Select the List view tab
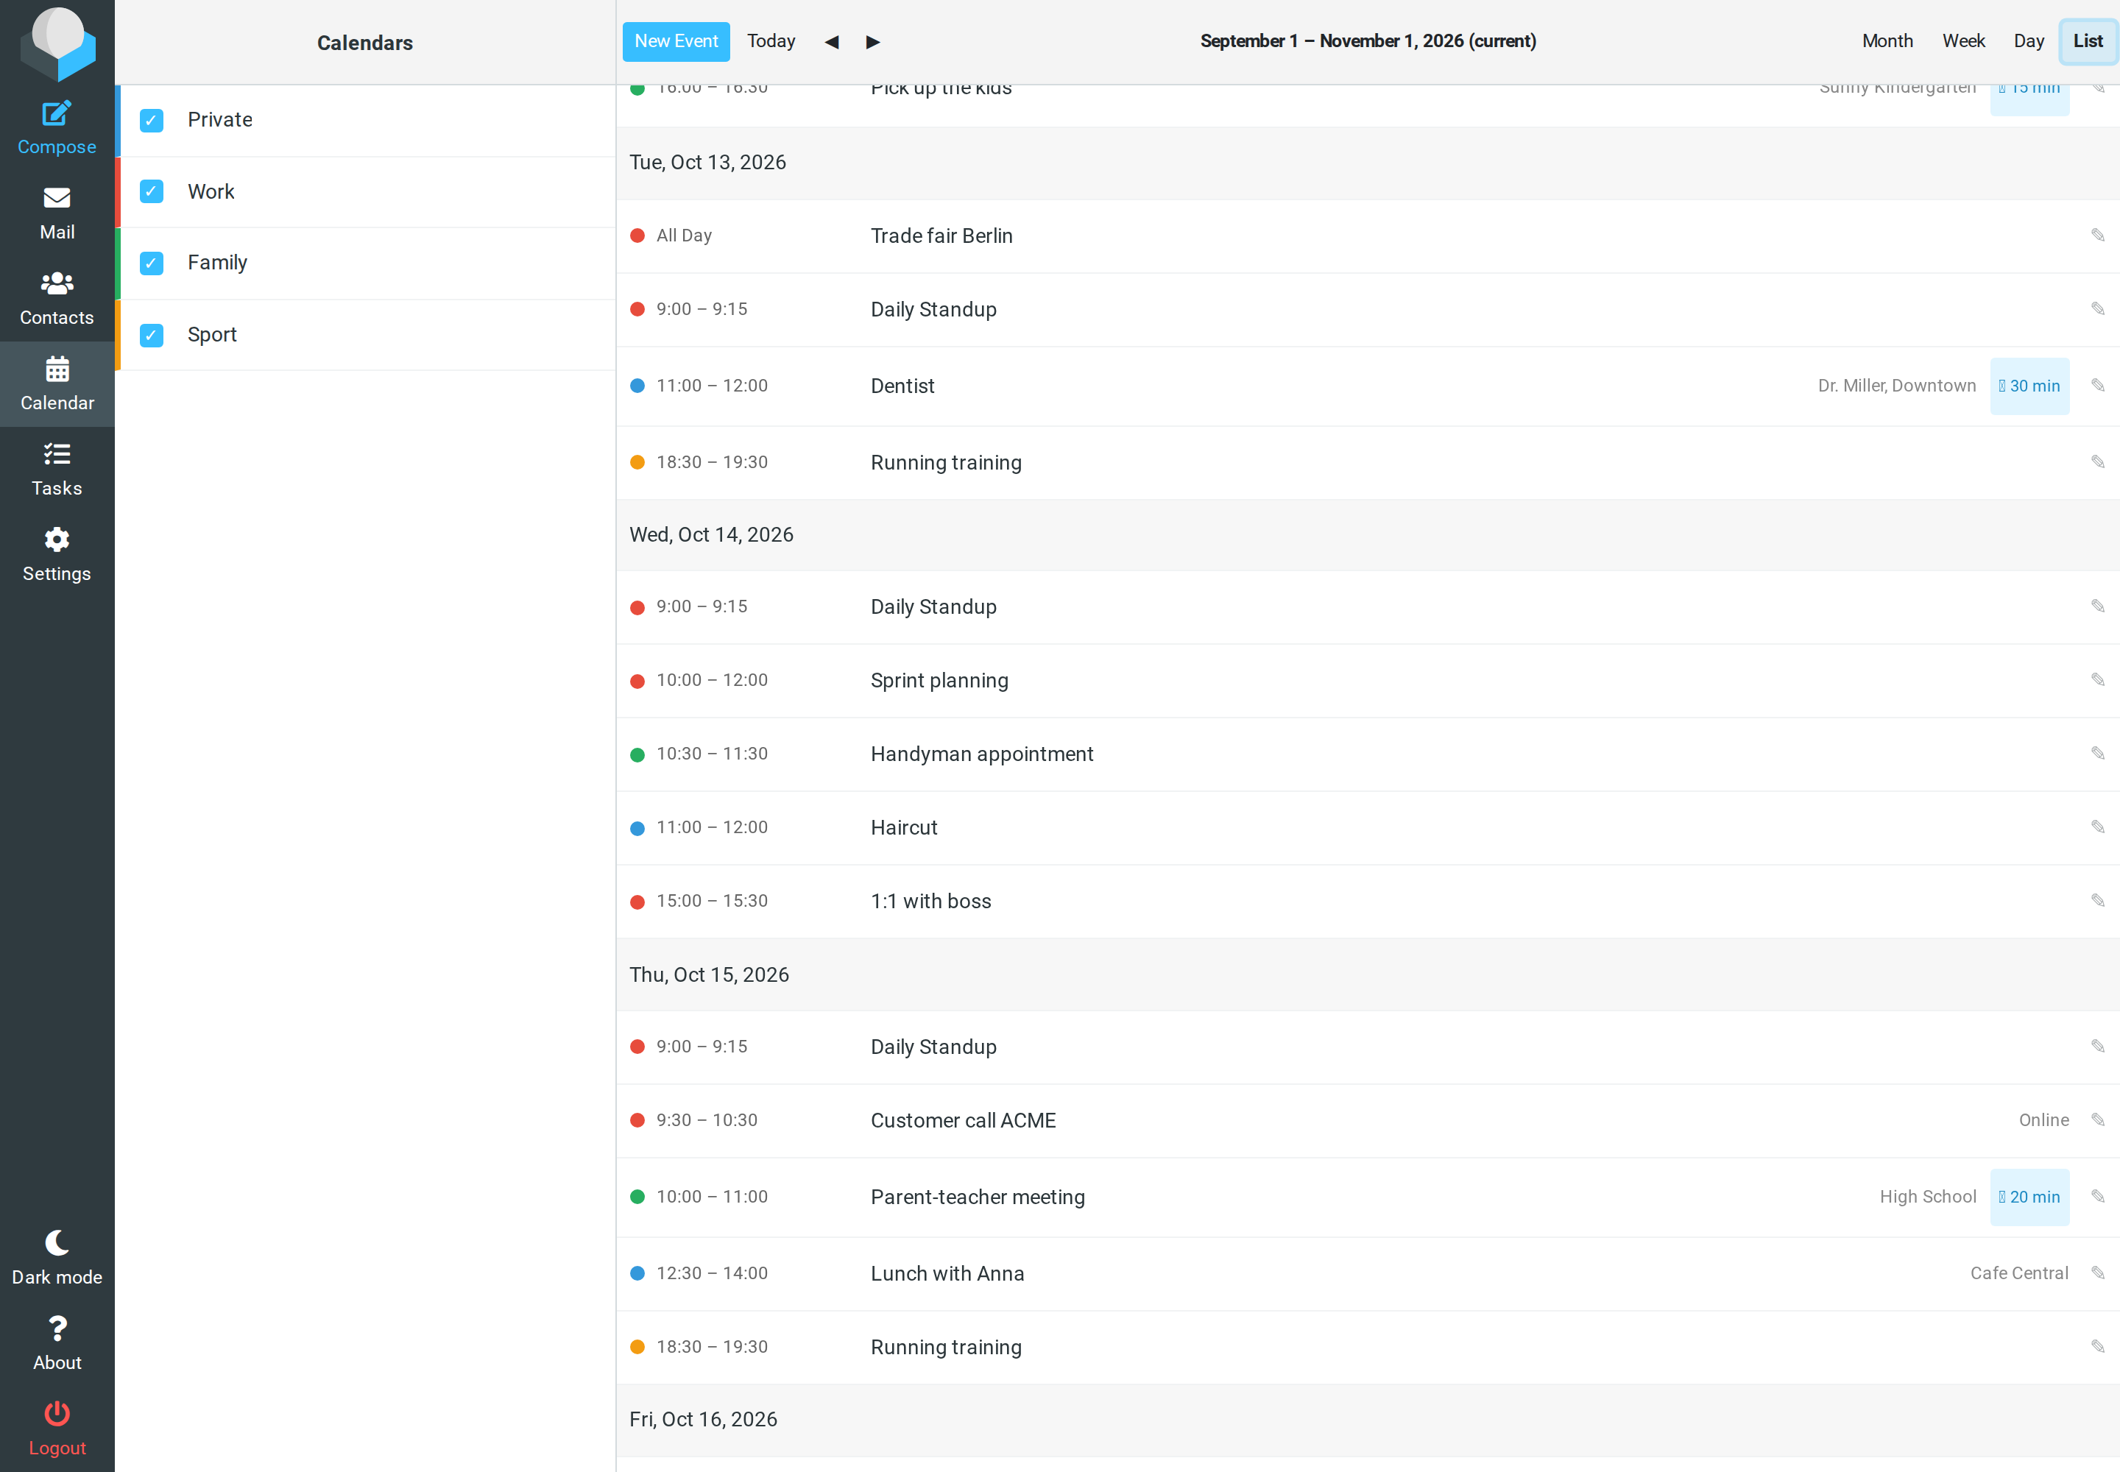 pyautogui.click(x=2088, y=41)
